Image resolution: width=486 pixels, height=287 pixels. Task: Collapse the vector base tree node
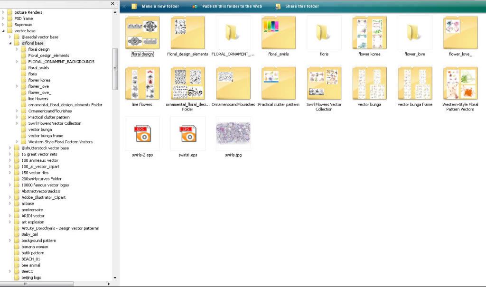[x=3, y=31]
